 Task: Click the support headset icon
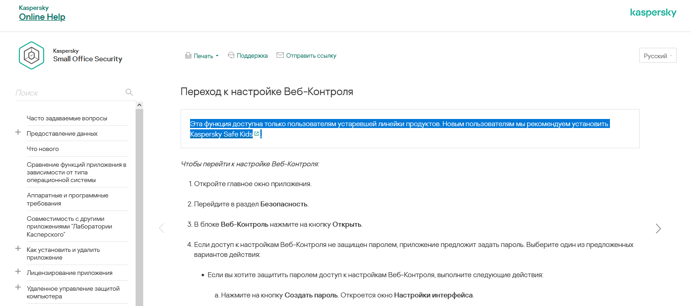(231, 55)
